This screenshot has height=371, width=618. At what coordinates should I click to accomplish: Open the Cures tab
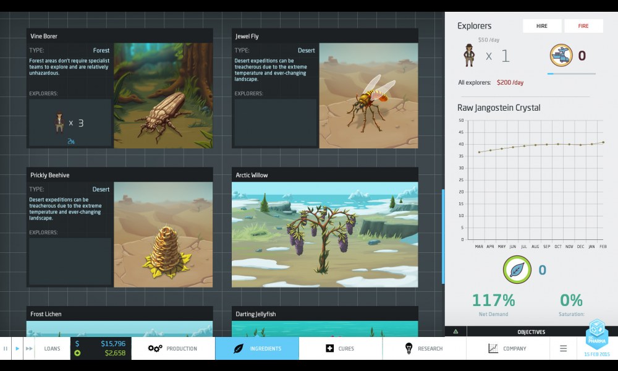(x=341, y=349)
